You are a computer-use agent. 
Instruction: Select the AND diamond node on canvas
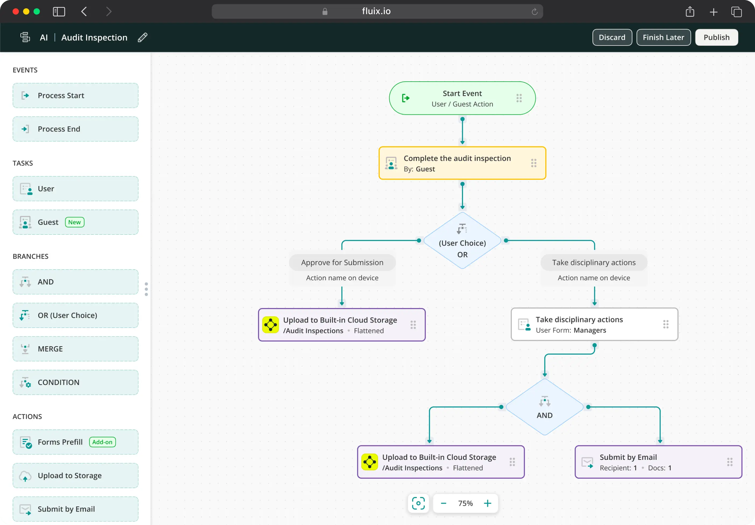pos(544,407)
